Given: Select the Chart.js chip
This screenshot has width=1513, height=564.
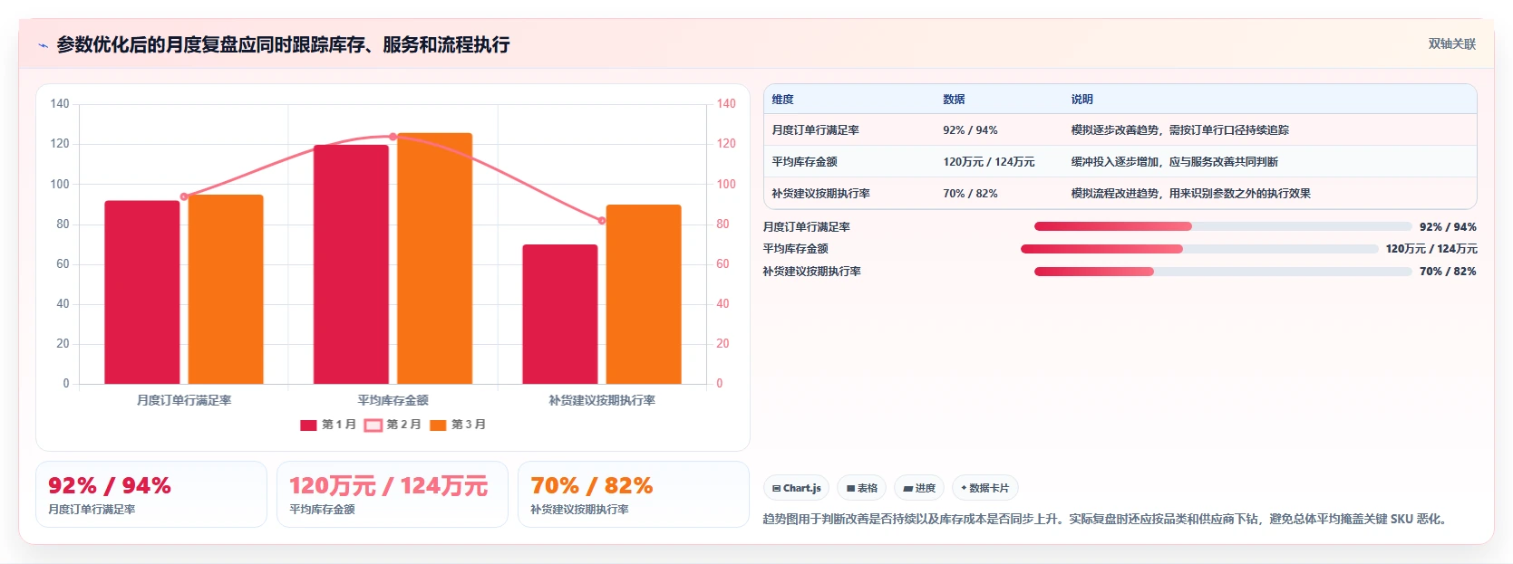Looking at the screenshot, I should (797, 488).
